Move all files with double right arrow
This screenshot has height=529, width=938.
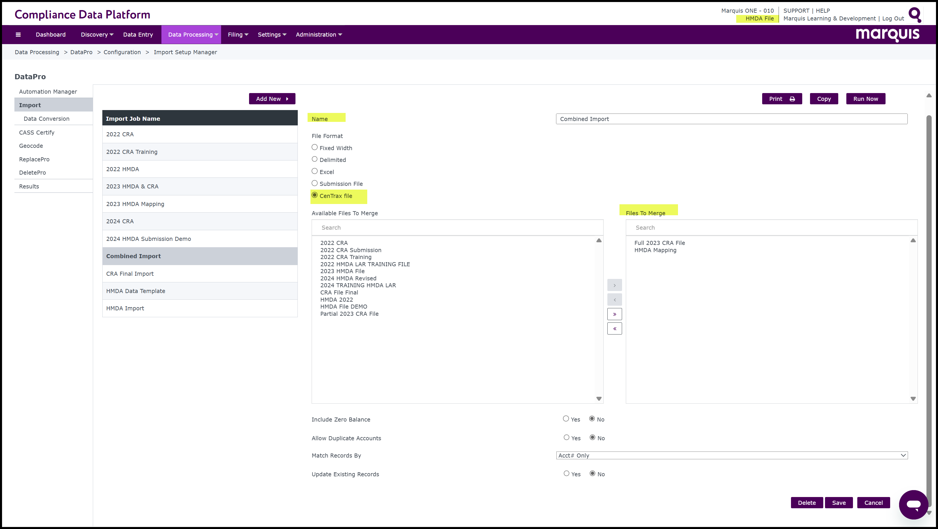(614, 314)
